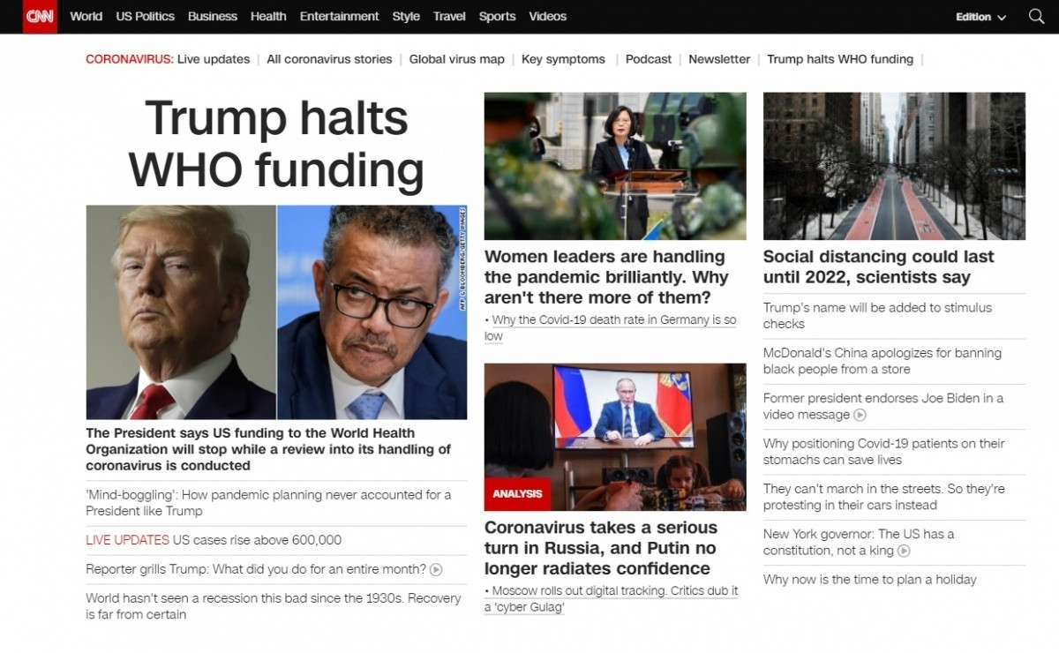Read 'The President says US funding' summary
The width and height of the screenshot is (1059, 653).
point(268,449)
